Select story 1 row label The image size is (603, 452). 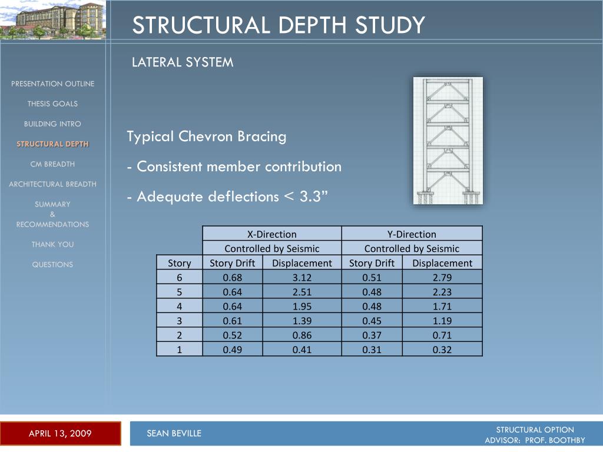179,350
